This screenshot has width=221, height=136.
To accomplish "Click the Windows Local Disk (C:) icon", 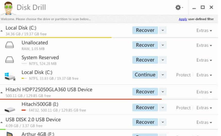I will pyautogui.click(x=10, y=76).
